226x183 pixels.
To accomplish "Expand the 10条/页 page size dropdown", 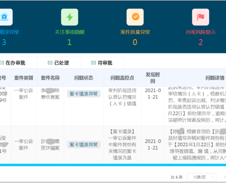I will pos(202,177).
